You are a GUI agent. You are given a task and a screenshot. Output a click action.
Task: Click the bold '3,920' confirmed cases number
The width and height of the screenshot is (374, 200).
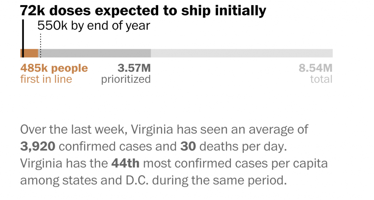click(38, 146)
